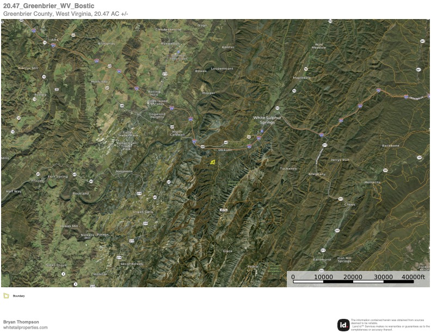
Task: Click the Route 63 shield near Organ Cave
Action: tap(155, 197)
